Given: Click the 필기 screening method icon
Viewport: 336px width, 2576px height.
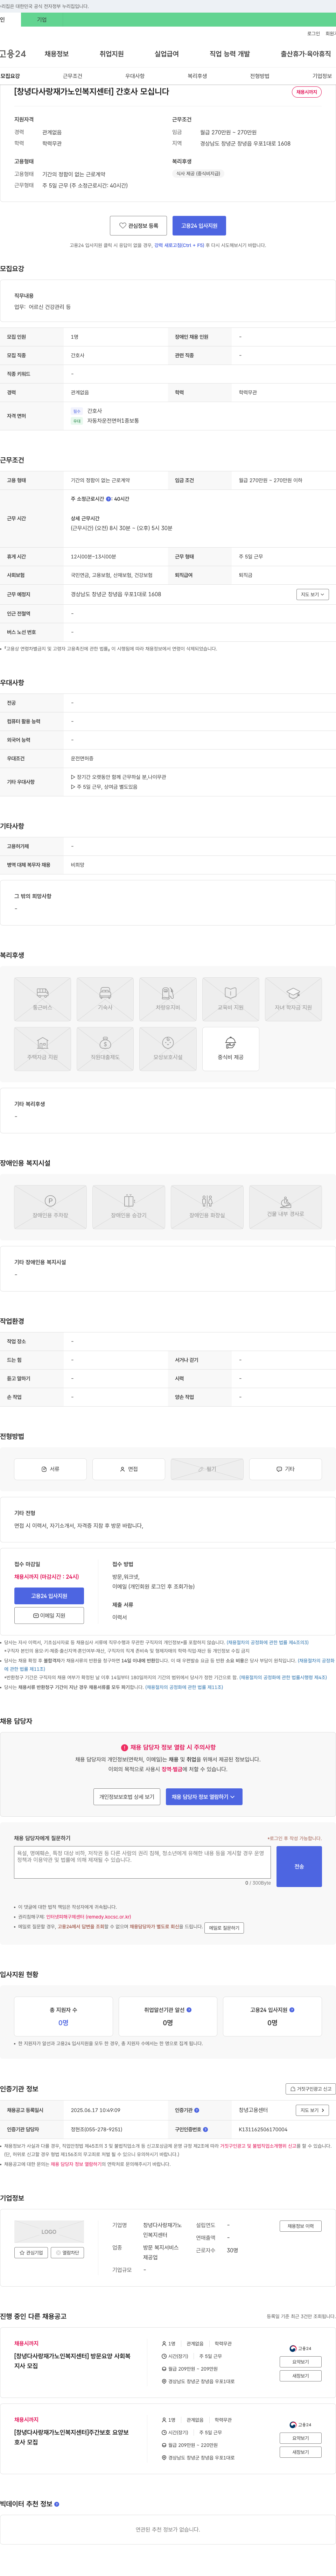Looking at the screenshot, I should [201, 1469].
